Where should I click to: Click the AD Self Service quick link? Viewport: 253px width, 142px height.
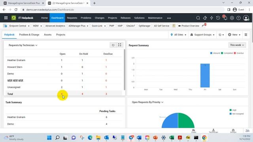[x=162, y=26]
